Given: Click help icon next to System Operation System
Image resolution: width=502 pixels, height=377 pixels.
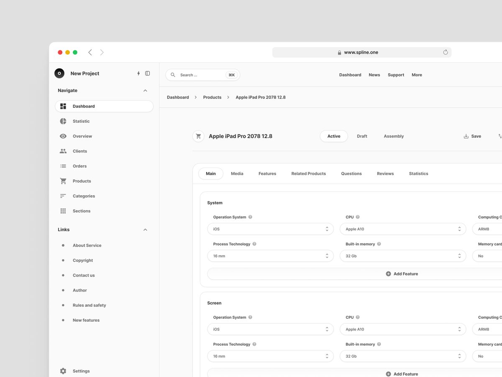Looking at the screenshot, I should 250,217.
